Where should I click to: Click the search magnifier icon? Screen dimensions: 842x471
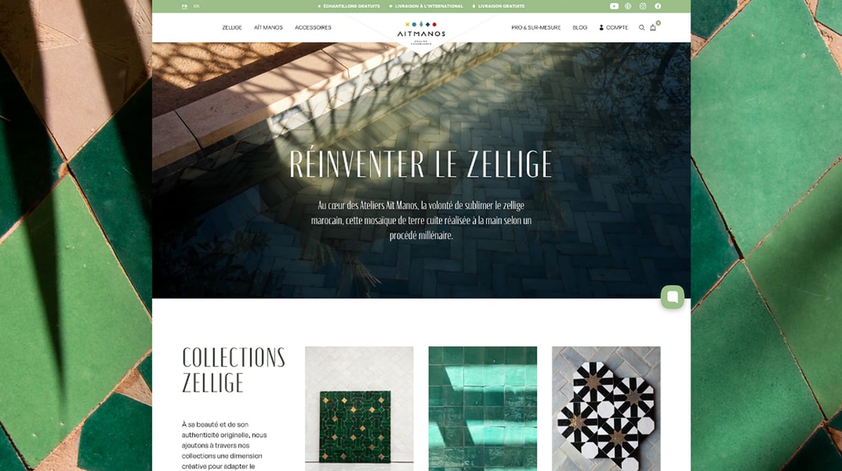pyautogui.click(x=642, y=28)
